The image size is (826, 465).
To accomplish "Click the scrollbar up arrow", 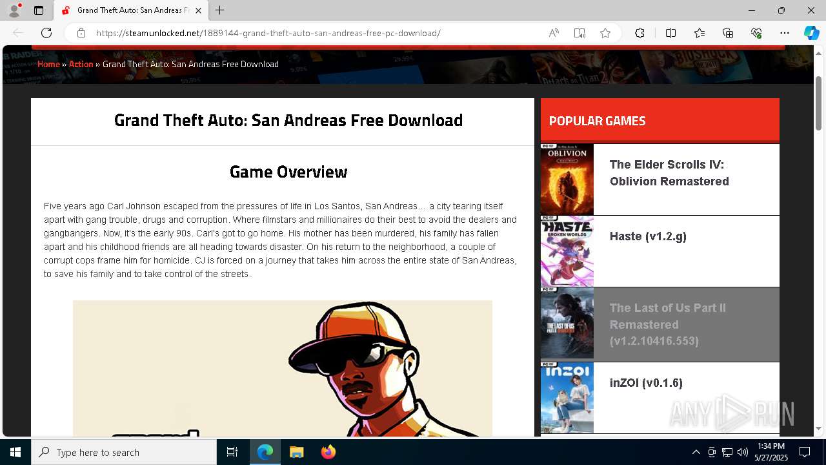I will tap(819, 52).
